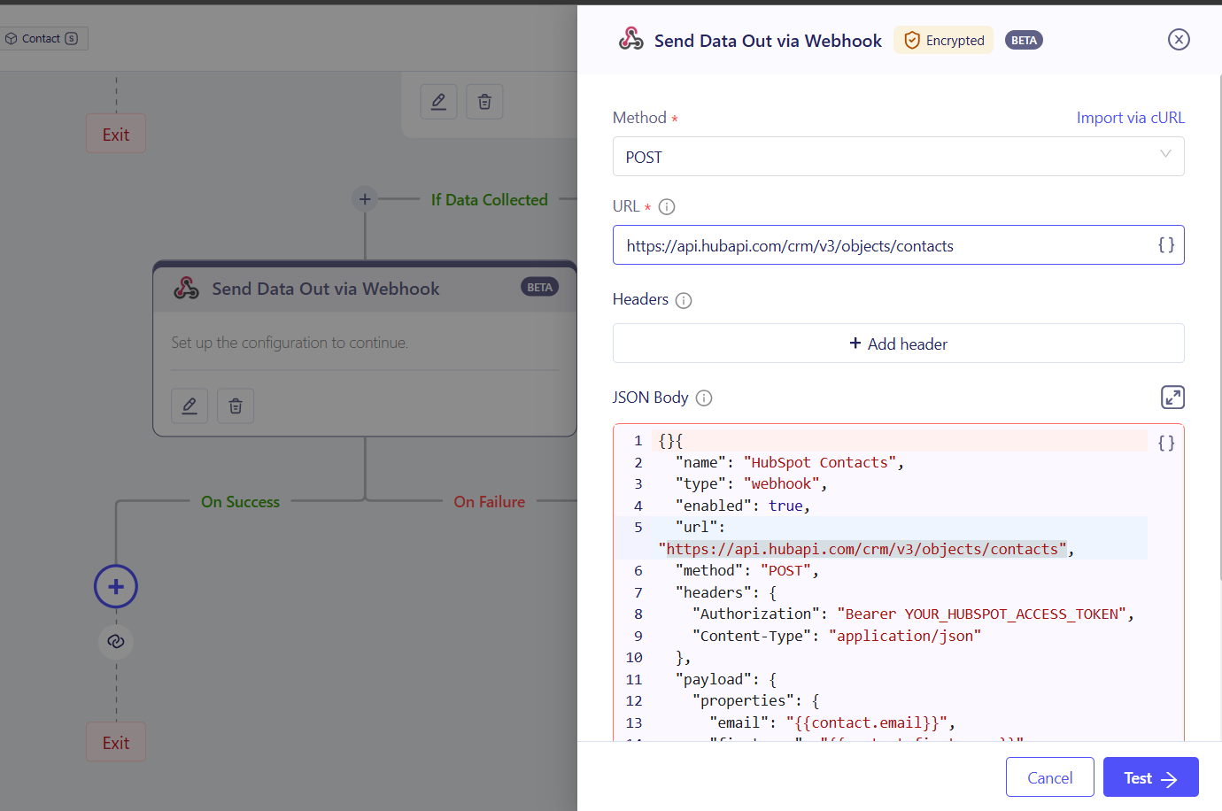Click BETA badge on canvas node
Image resolution: width=1222 pixels, height=811 pixels.
539,287
